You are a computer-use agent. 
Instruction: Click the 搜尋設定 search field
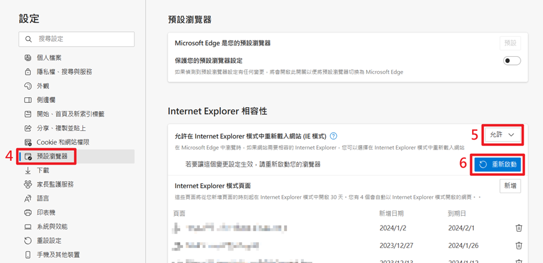click(77, 39)
